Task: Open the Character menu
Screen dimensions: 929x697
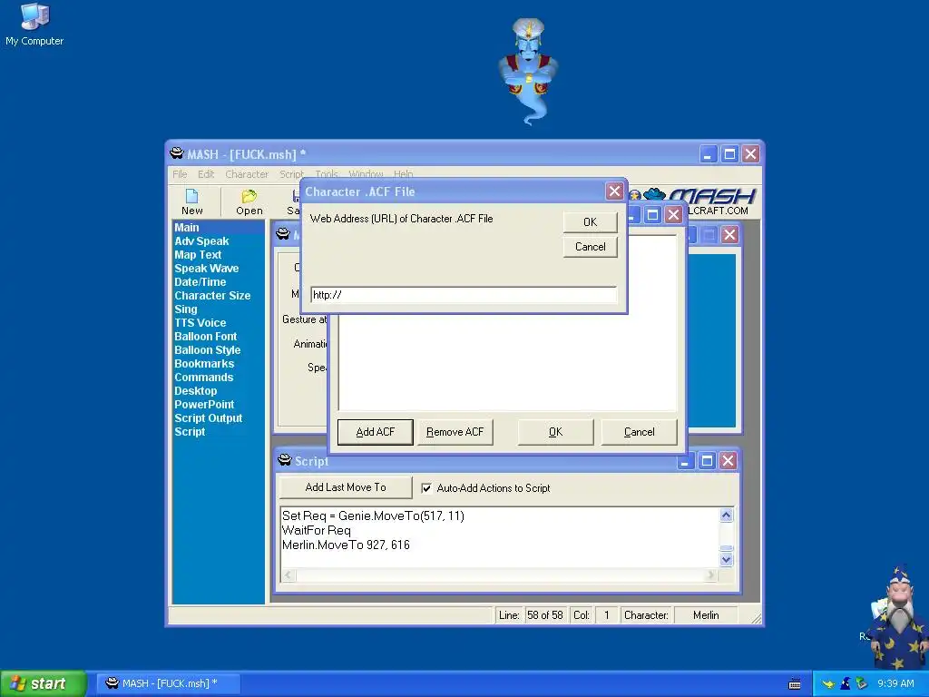Action: point(247,174)
